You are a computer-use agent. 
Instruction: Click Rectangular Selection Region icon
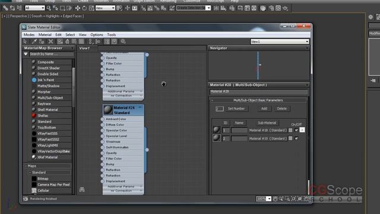click(x=62, y=8)
